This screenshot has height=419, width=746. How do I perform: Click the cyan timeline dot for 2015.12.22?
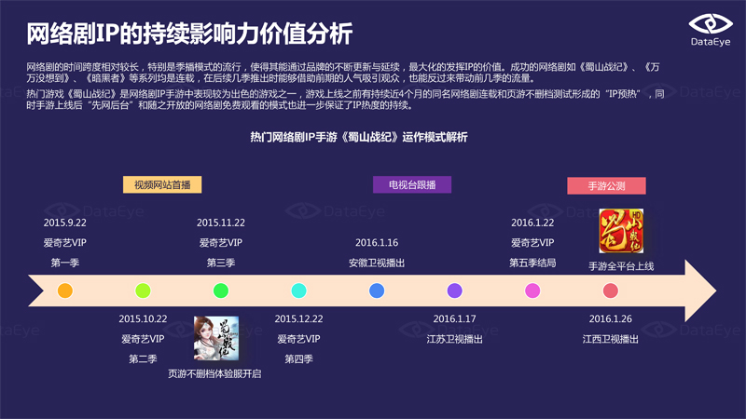coord(298,291)
